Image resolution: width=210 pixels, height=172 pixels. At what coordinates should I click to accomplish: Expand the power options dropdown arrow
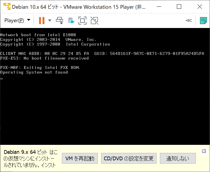coord(50,20)
